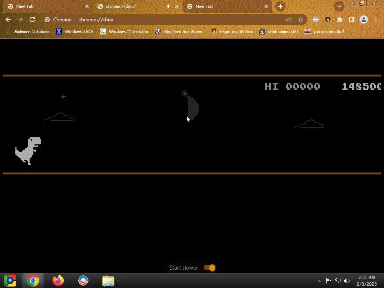
Task: Reload the dino page
Action: [x=32, y=19]
